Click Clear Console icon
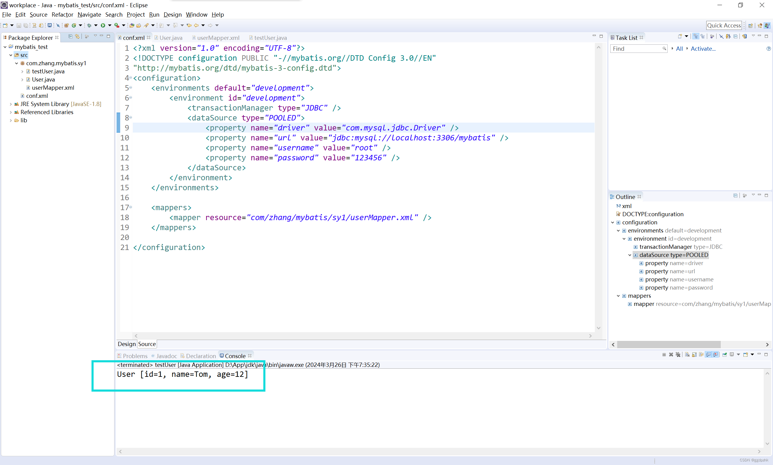Image resolution: width=773 pixels, height=465 pixels. click(687, 355)
